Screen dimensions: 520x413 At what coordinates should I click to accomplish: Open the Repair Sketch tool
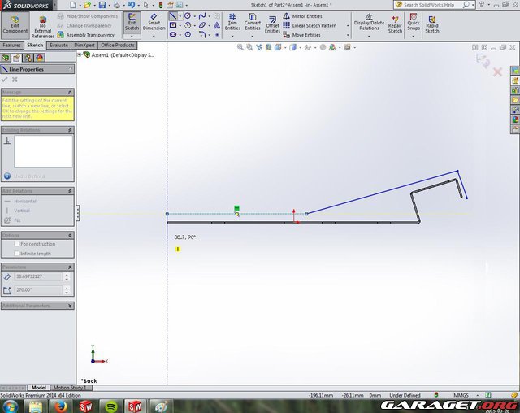395,24
